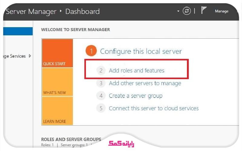Open the LEARN MORE tile

click(x=57, y=111)
